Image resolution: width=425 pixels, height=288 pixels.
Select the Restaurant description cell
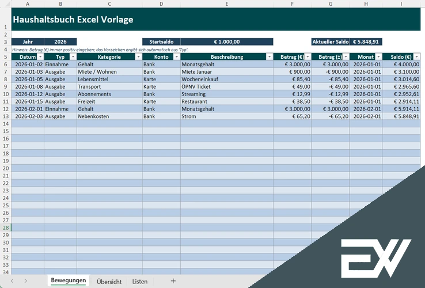point(226,101)
